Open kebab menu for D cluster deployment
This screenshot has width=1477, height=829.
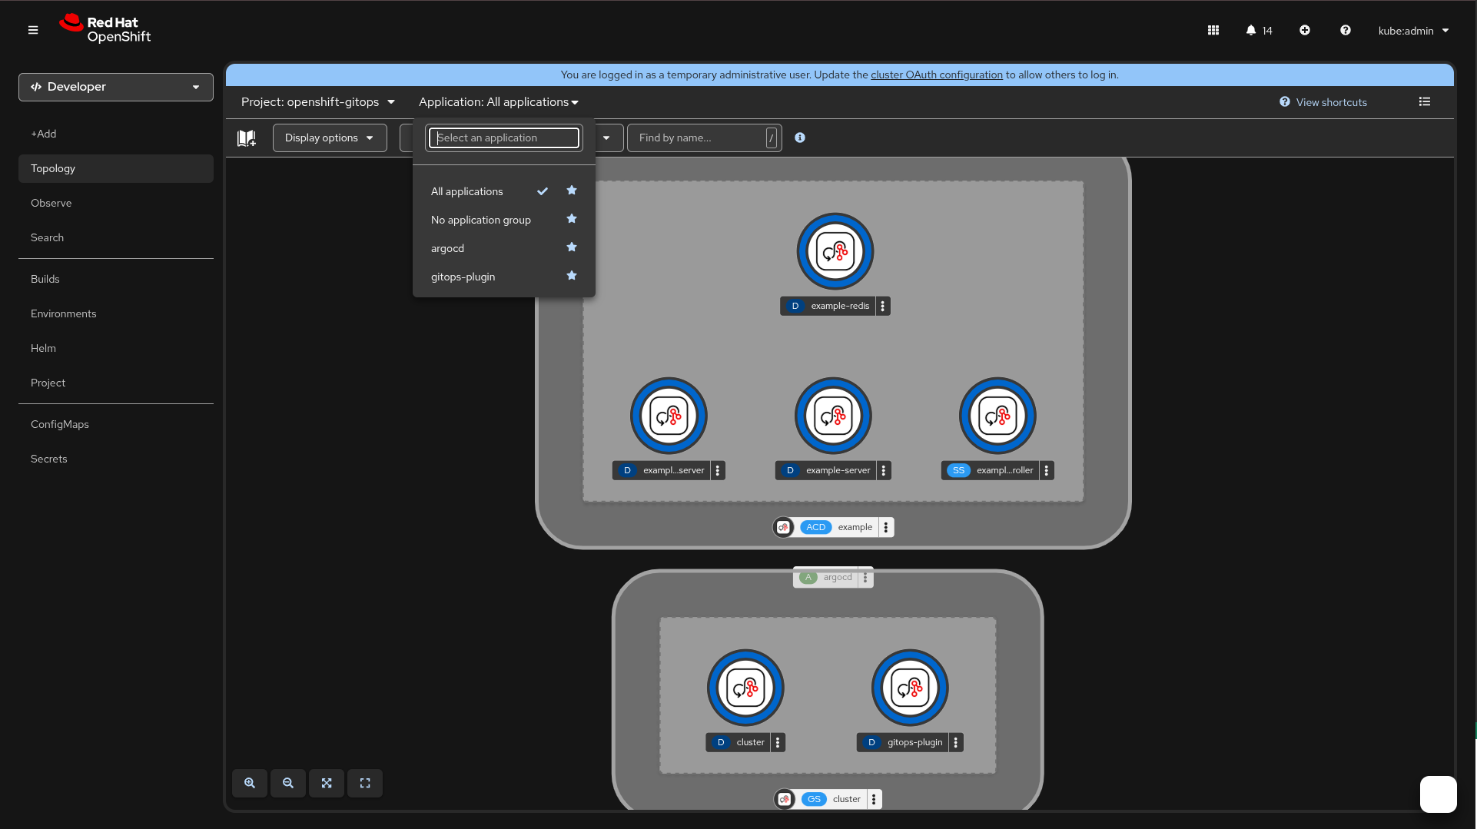coord(778,742)
